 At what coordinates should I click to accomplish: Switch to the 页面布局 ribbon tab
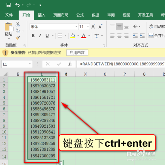click(x=61, y=15)
